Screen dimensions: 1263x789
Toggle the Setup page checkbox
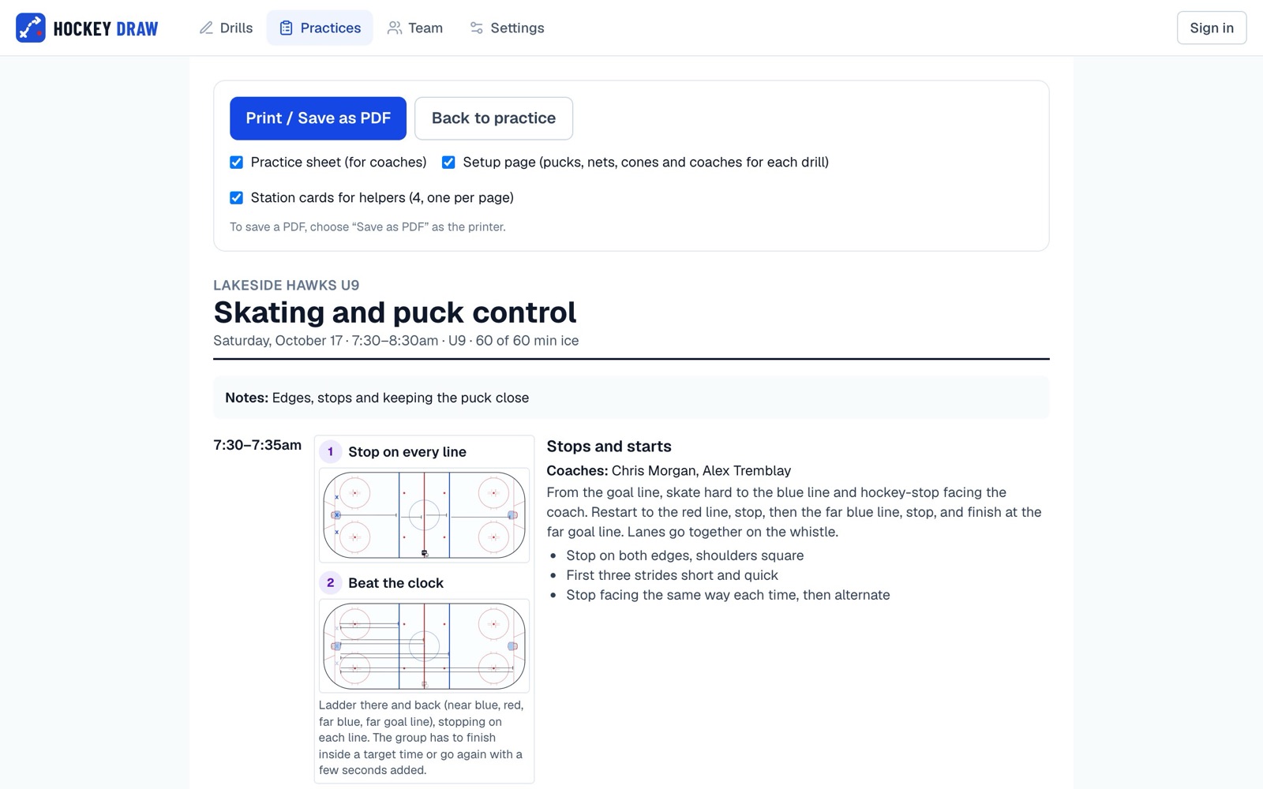[448, 162]
